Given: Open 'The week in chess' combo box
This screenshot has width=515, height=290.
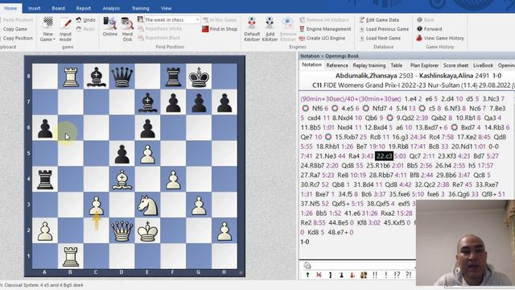Looking at the screenshot, I should click(171, 19).
